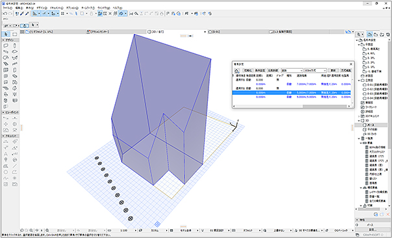Click the 初期化 button in the dialog
The height and width of the screenshot is (239, 393).
click(248, 71)
